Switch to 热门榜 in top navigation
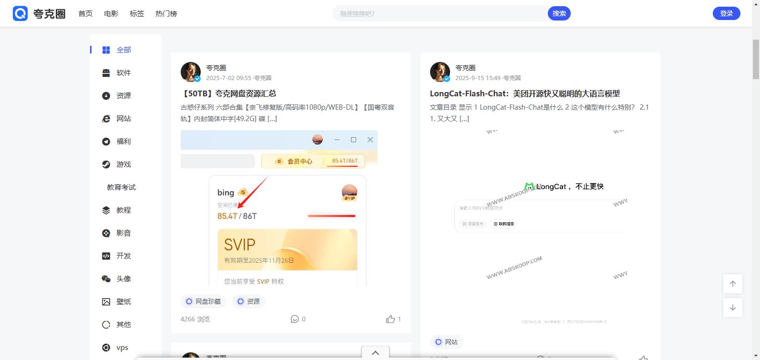The height and width of the screenshot is (360, 760). click(x=166, y=14)
